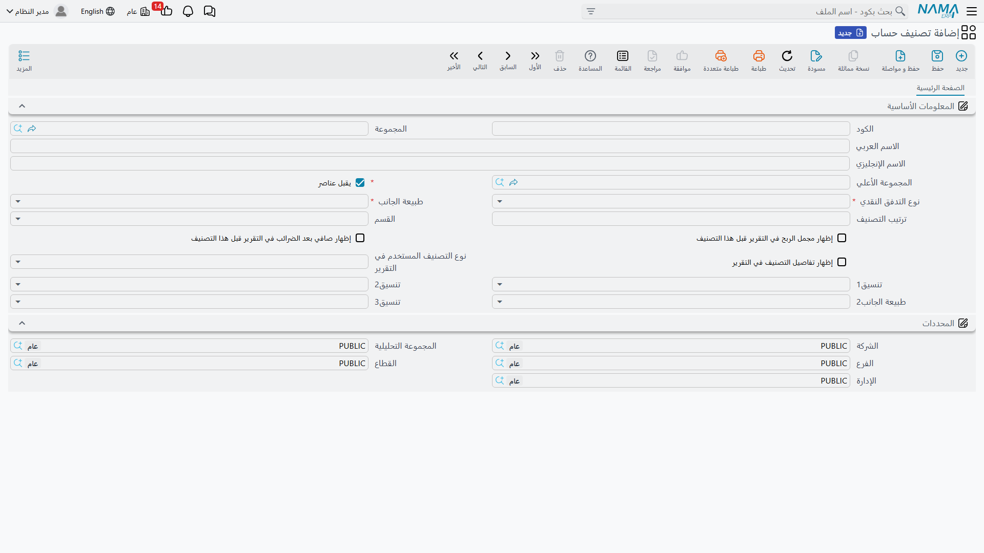Enable إظهار مجمل الربح في التقرير checkbox
The image size is (984, 553).
(x=842, y=238)
